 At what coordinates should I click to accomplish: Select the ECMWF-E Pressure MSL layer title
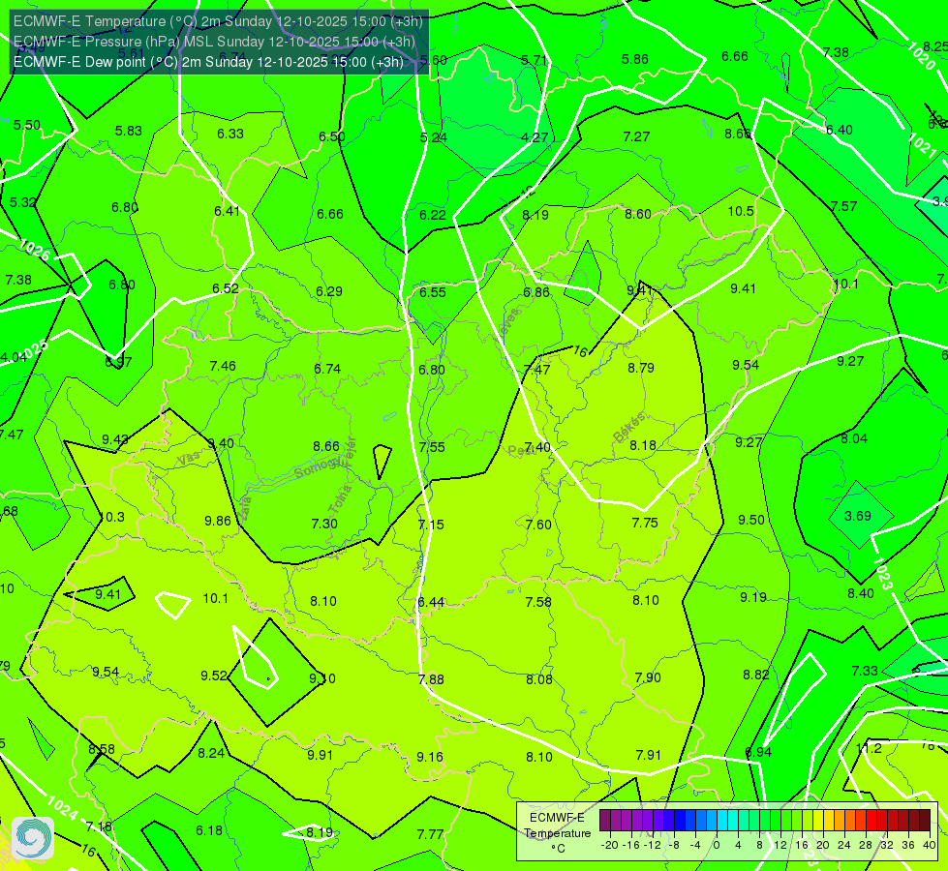pyautogui.click(x=214, y=41)
